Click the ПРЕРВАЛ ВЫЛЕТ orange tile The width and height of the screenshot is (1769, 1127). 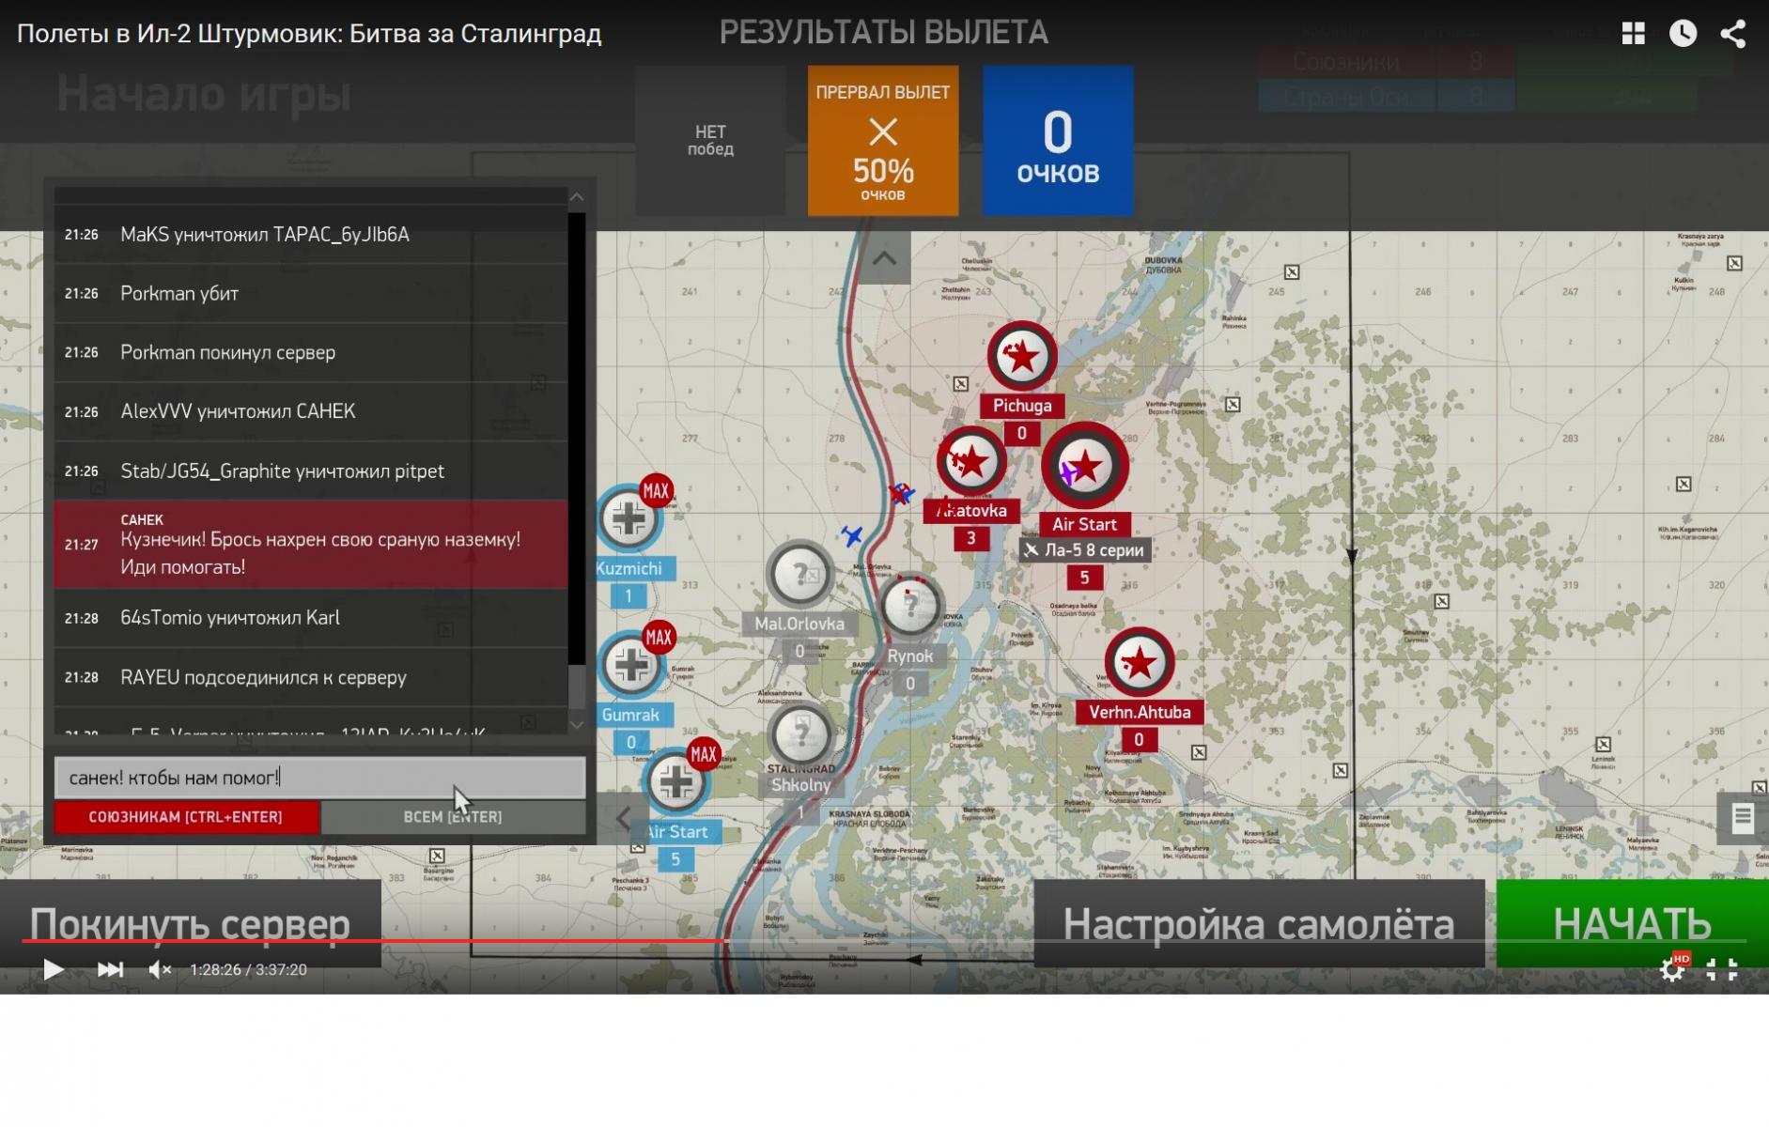883,141
